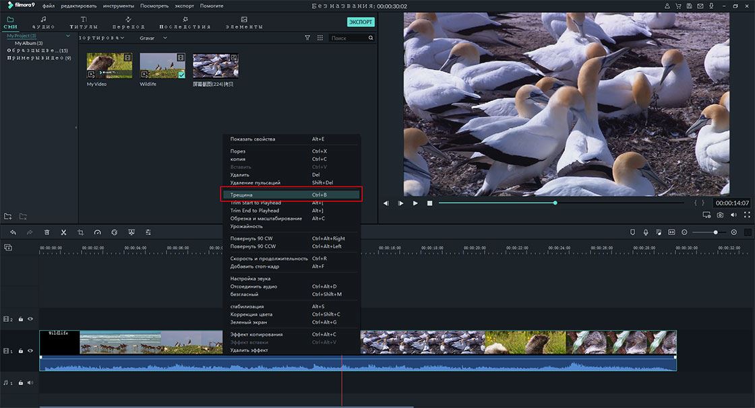Open the редактировать menu
Image resolution: width=755 pixels, height=408 pixels.
pyautogui.click(x=78, y=6)
